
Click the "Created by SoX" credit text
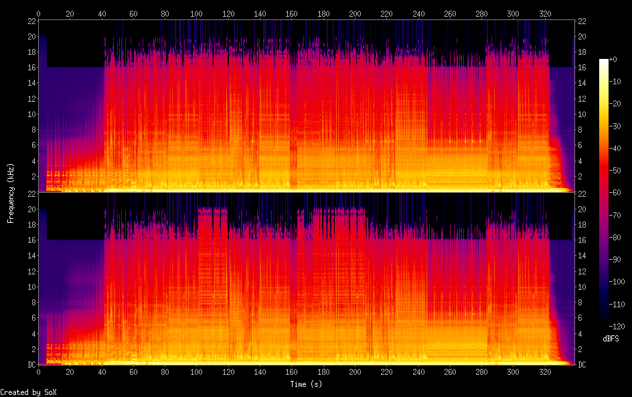pos(28,392)
